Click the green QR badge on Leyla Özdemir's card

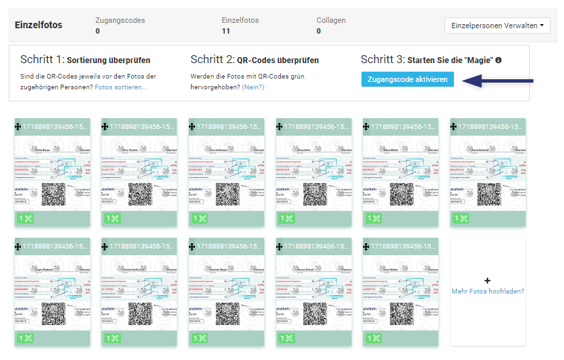(25, 338)
